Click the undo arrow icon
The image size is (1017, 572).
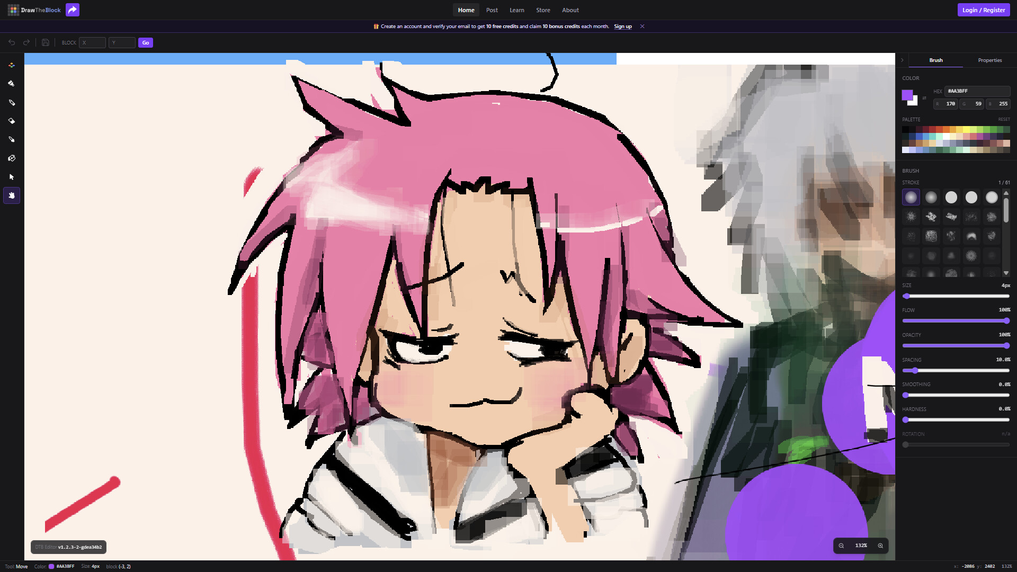[12, 42]
